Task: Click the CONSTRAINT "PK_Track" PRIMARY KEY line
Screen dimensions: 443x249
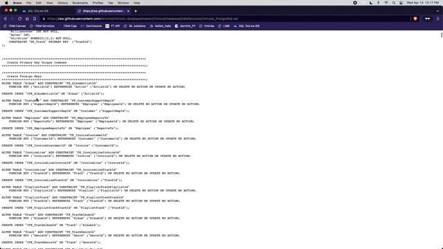Action: pos(51,41)
